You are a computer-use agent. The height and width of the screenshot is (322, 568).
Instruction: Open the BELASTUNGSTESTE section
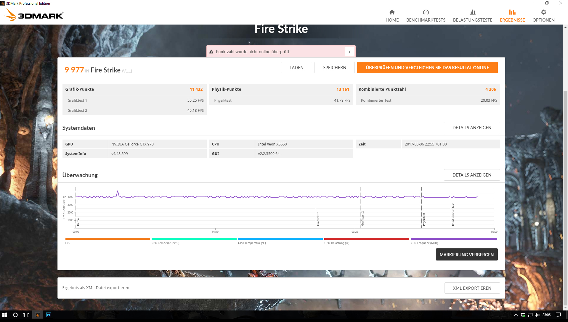pos(472,16)
